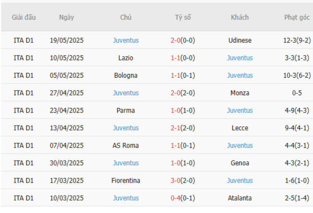This screenshot has width=313, height=213.
Task: Open the Fiorentina team link
Action: click(x=126, y=180)
